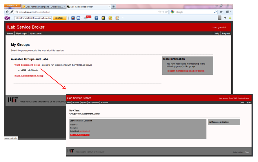Click the Privacy link in the footer

[x=247, y=152]
